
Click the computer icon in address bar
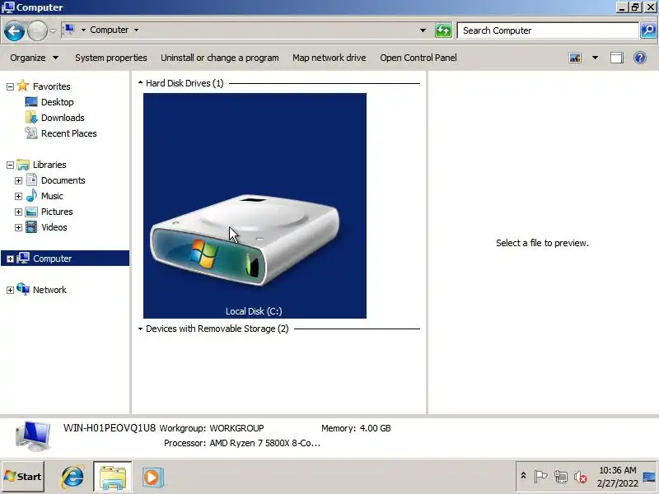[x=69, y=30]
